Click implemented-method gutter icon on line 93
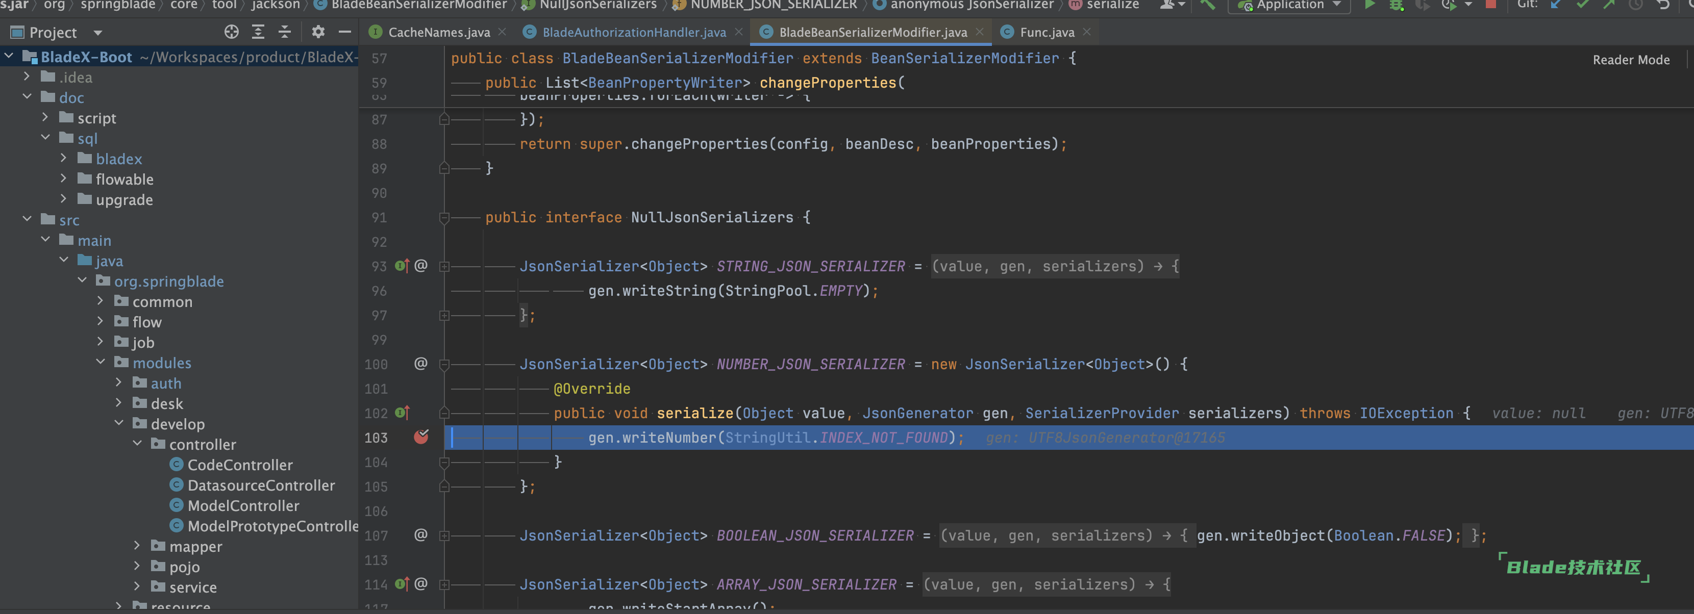Image resolution: width=1694 pixels, height=614 pixels. click(x=402, y=266)
